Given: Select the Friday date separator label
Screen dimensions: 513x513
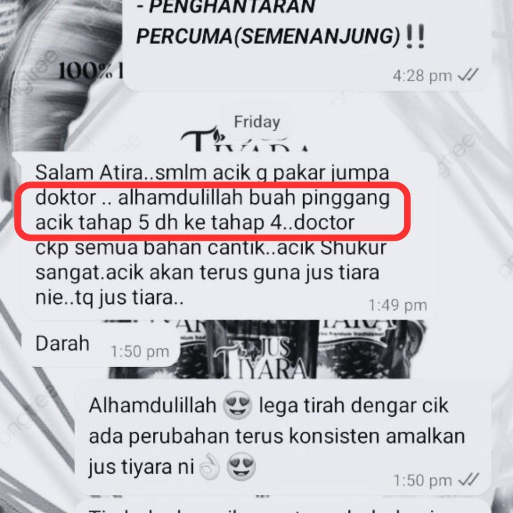Looking at the screenshot, I should coord(257,122).
